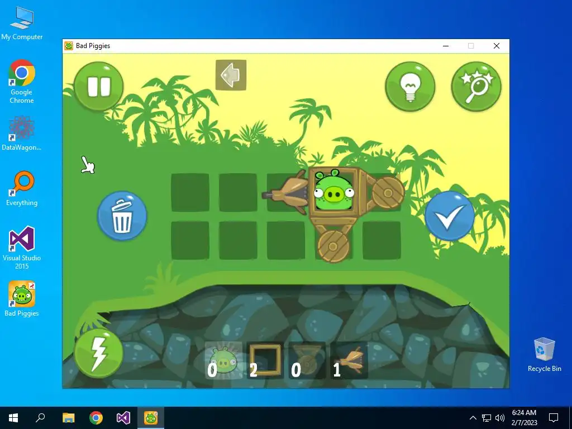
Task: Select the pig part in inventory
Action: click(223, 360)
